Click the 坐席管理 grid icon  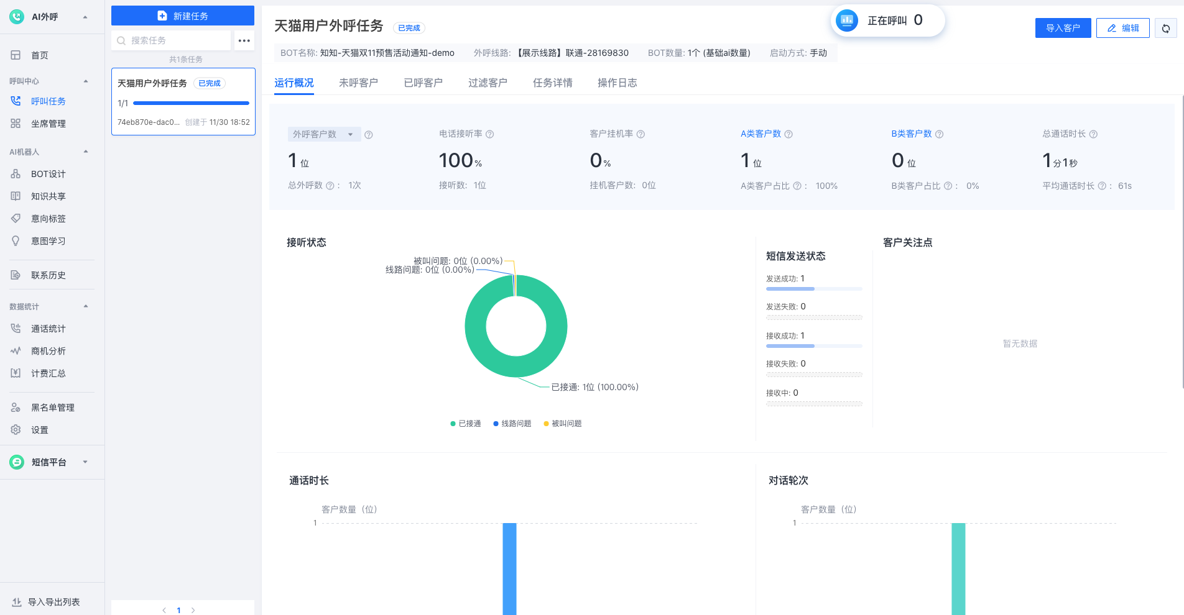(16, 124)
